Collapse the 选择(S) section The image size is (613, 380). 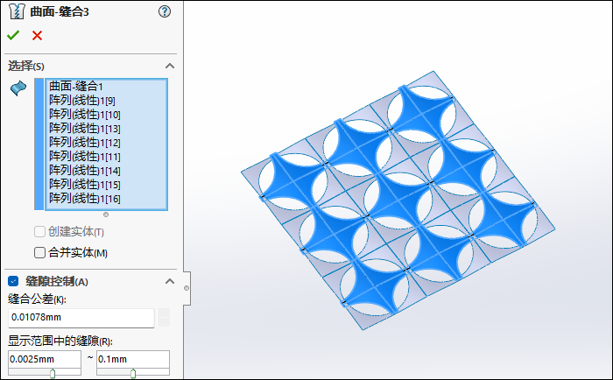pyautogui.click(x=170, y=66)
